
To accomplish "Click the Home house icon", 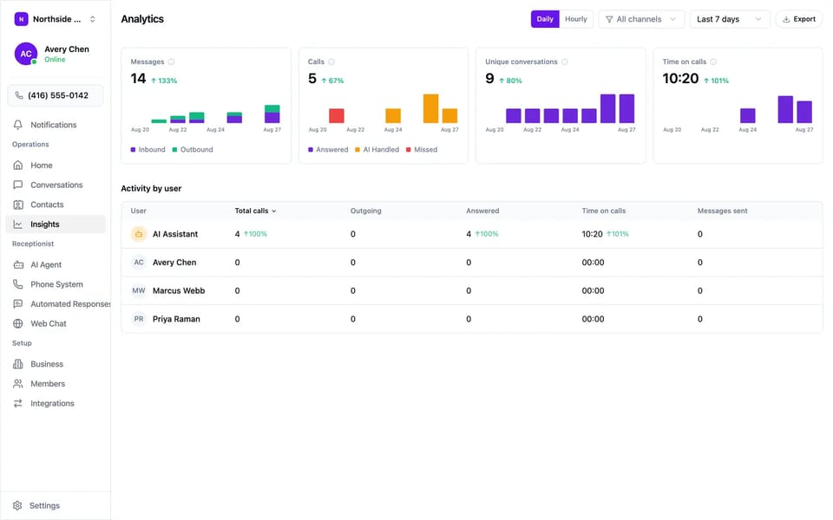I will click(18, 165).
